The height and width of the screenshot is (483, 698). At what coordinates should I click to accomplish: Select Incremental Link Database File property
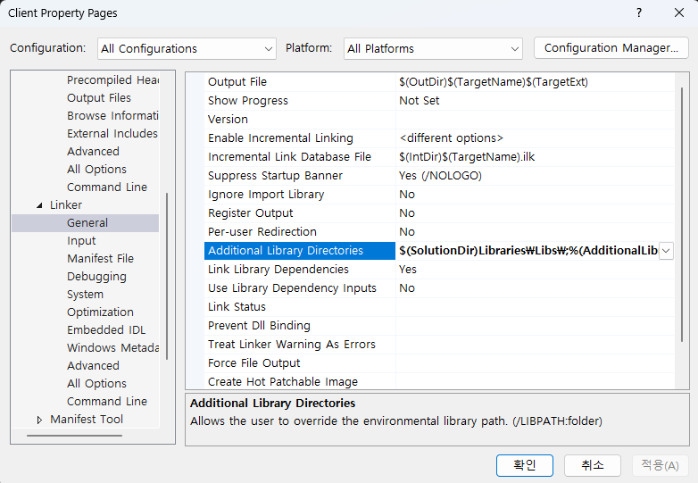[x=289, y=157]
